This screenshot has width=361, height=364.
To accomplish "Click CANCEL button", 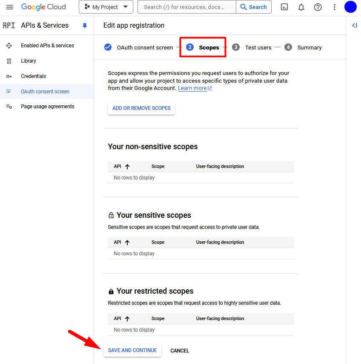I will coord(180,350).
